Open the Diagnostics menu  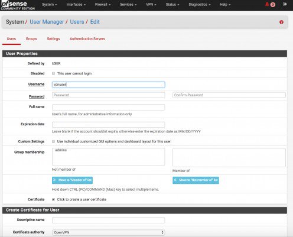(x=200, y=4)
